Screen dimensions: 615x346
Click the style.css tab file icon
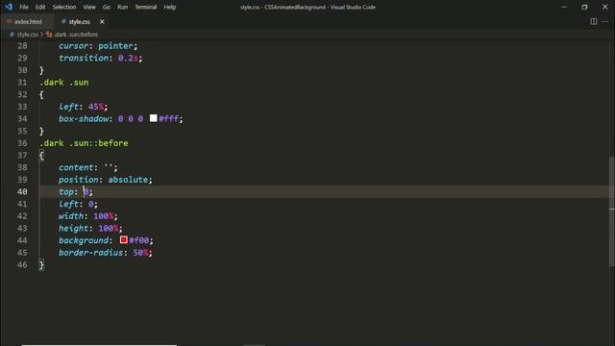tap(63, 21)
